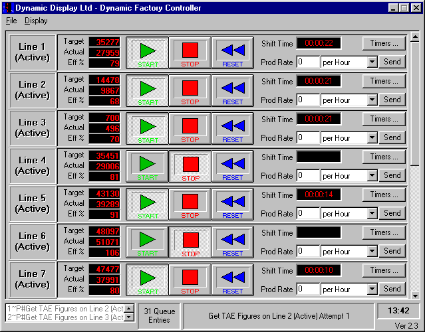425x332 pixels.
Task: Reset Line 7 with the blue arrows
Action: [x=232, y=280]
